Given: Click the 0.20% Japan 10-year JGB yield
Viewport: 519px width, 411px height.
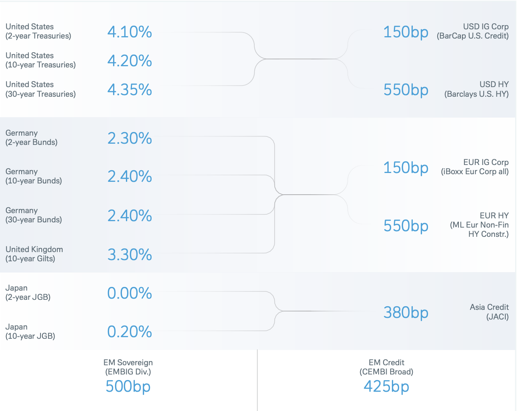Looking at the screenshot, I should tap(130, 332).
